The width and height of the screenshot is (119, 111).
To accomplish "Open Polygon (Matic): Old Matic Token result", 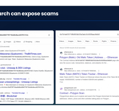I will 89,57.
